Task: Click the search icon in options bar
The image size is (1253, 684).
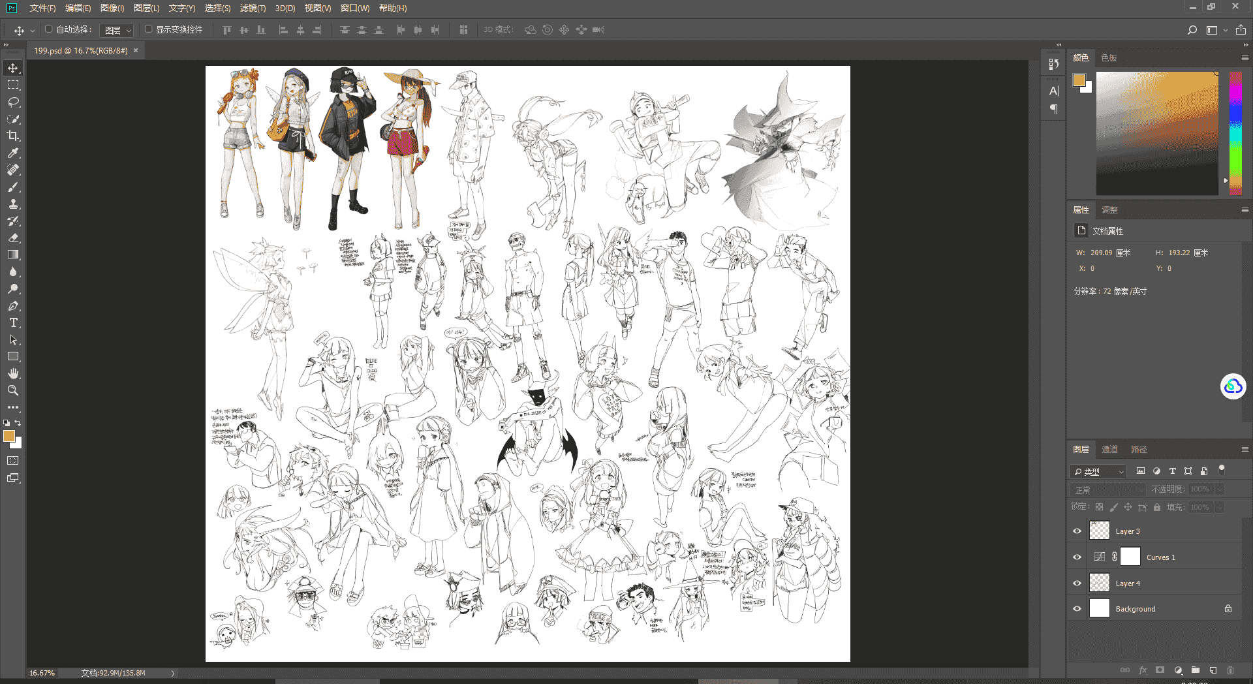Action: [x=1192, y=30]
